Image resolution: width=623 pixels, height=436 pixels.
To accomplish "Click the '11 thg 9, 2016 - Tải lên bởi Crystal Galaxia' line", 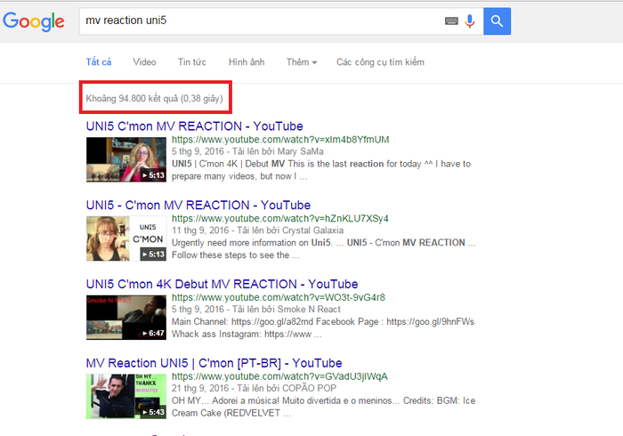I will click(x=257, y=230).
